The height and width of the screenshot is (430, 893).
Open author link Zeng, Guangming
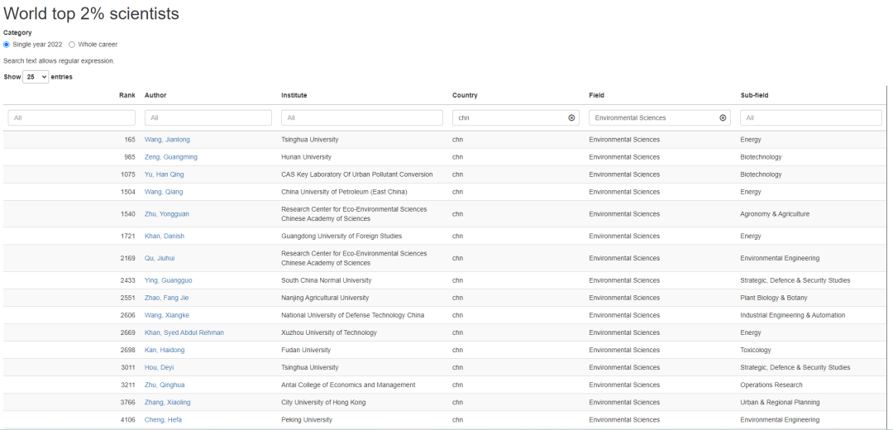(171, 157)
